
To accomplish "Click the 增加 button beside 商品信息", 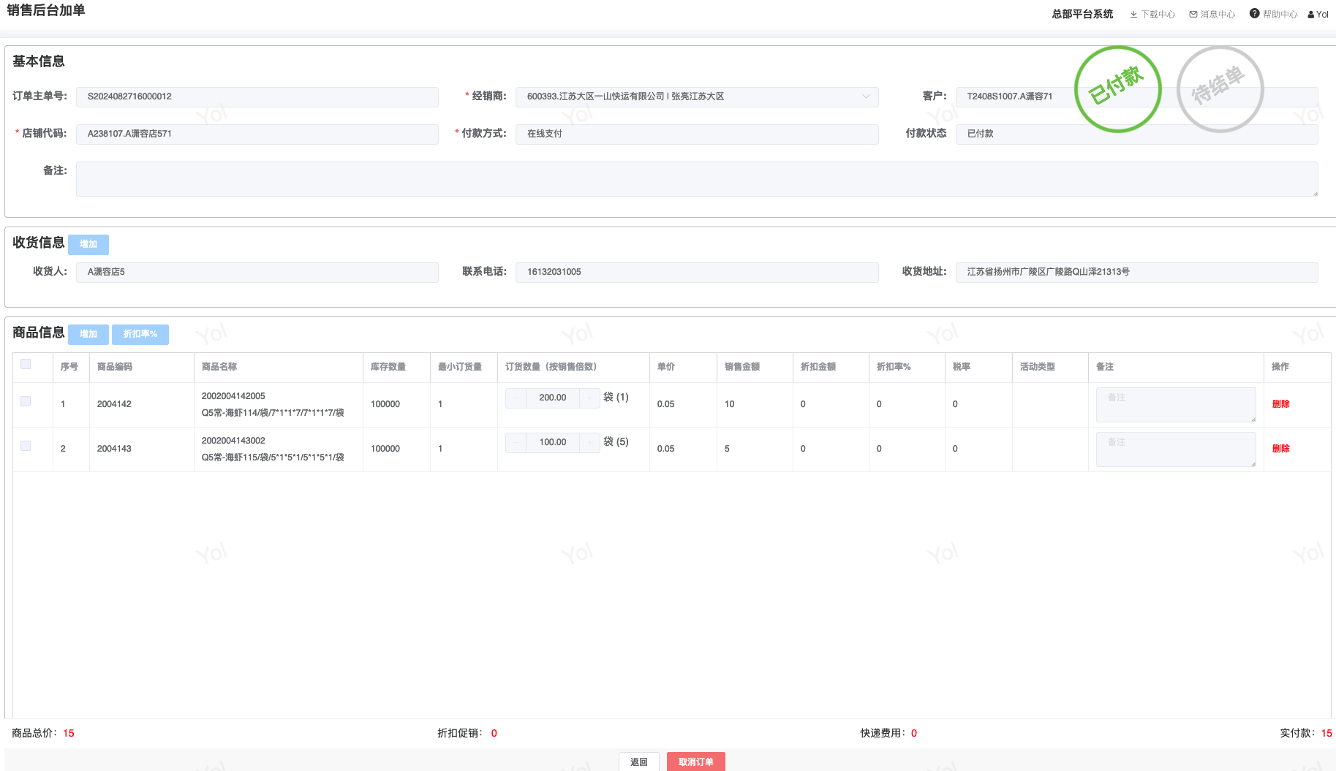I will tap(88, 334).
